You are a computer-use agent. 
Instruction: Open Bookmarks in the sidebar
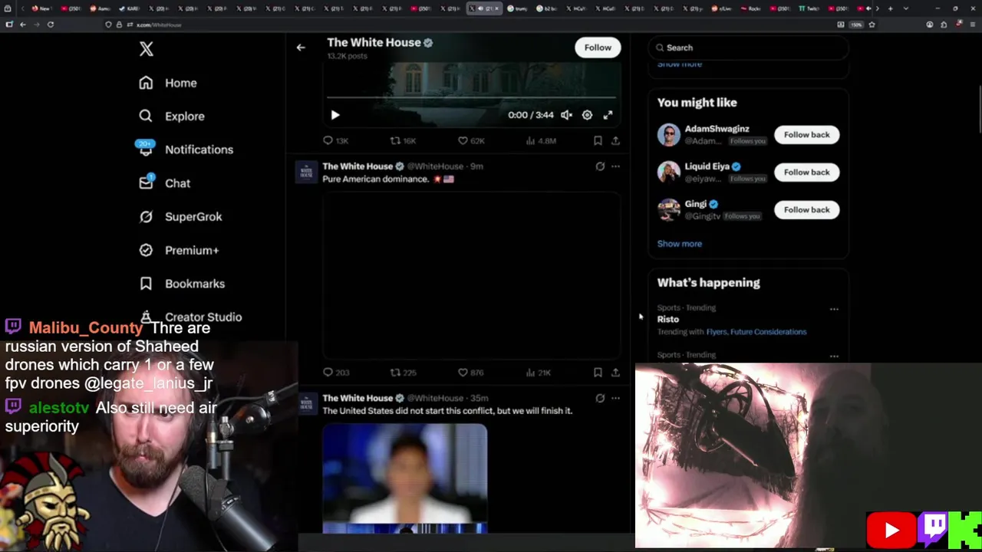coord(182,284)
